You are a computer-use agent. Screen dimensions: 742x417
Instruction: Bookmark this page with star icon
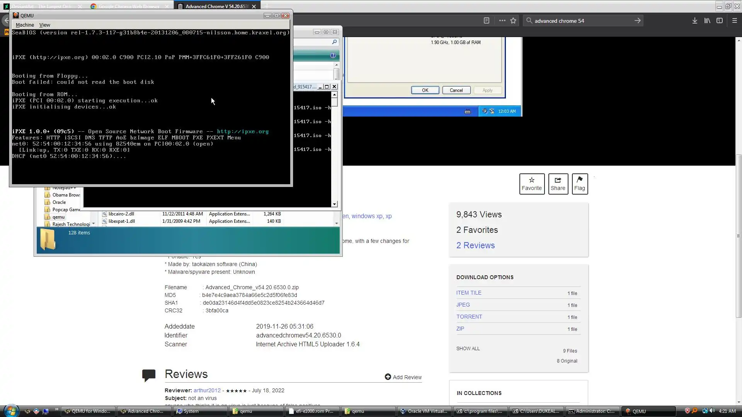(x=513, y=21)
